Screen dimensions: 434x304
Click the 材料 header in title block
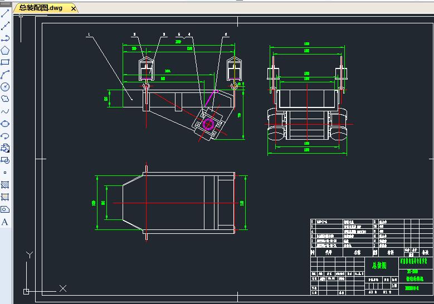pyautogui.click(x=391, y=252)
